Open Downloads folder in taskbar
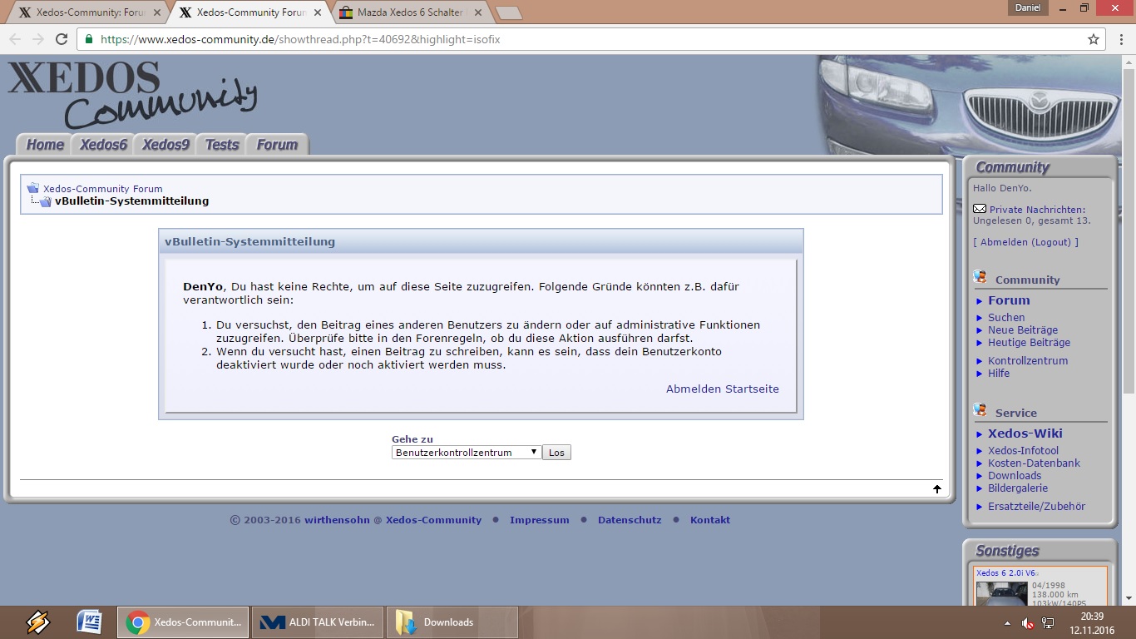Screen dimensions: 1136x639 452,622
